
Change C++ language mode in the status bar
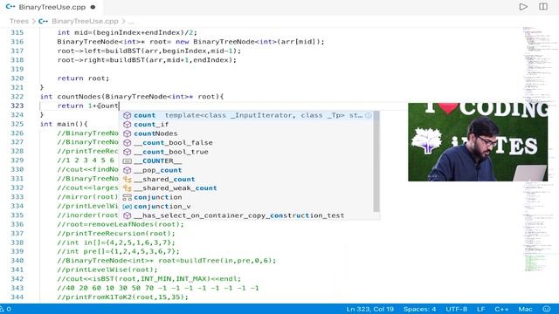(x=501, y=309)
